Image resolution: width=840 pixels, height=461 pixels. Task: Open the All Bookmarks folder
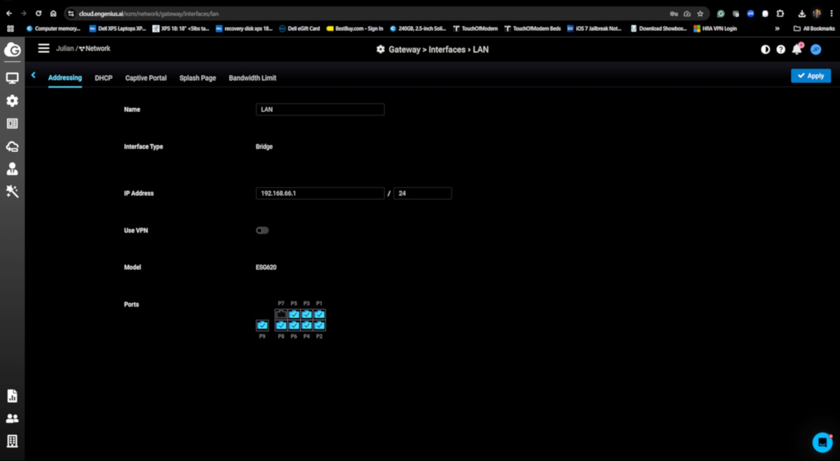814,29
